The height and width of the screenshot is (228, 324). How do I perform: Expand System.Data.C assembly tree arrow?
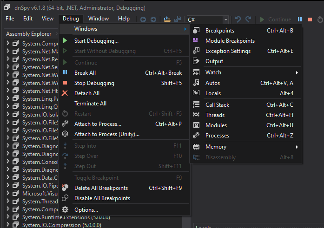tap(8, 177)
